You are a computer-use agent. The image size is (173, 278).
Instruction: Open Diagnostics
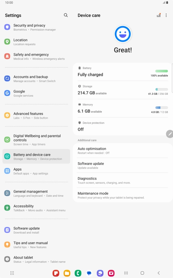(x=123, y=180)
